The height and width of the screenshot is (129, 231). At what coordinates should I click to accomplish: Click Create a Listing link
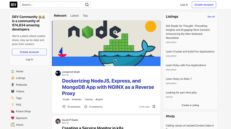point(190,105)
